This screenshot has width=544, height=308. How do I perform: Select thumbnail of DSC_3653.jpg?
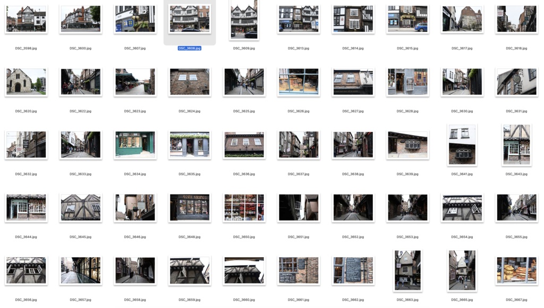(407, 208)
